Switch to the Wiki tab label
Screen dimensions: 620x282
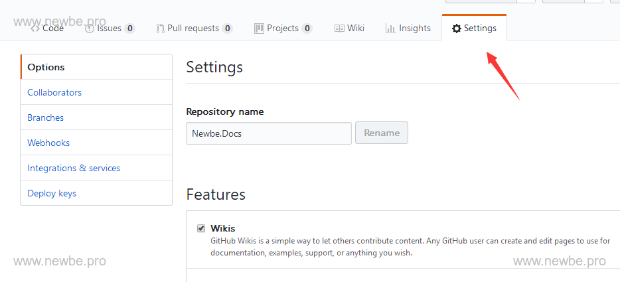tap(356, 29)
